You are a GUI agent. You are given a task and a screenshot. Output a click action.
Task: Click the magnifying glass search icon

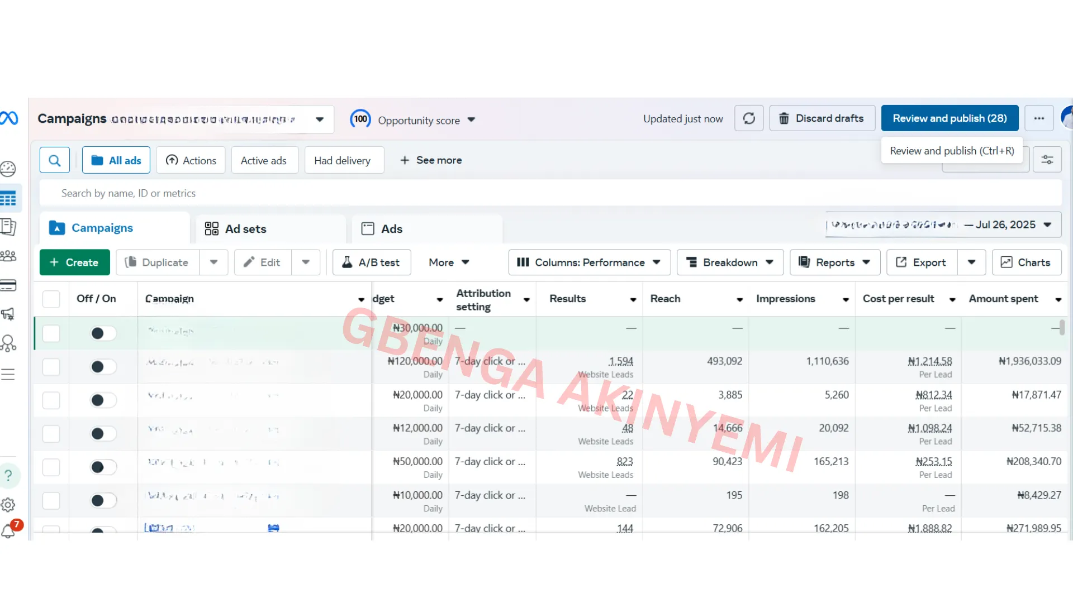coord(55,160)
